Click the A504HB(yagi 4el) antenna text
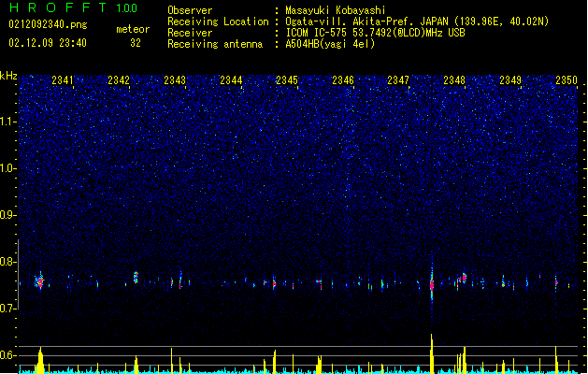 click(x=330, y=44)
